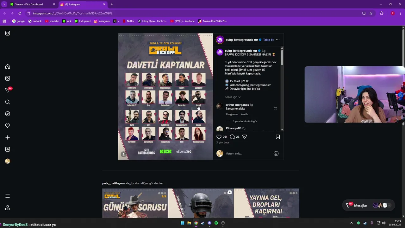This screenshot has height=228, width=405.
Task: Click the Create plus icon in sidebar
Action: (x=8, y=137)
